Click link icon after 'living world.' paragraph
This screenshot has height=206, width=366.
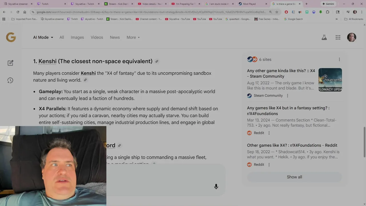tap(85, 80)
